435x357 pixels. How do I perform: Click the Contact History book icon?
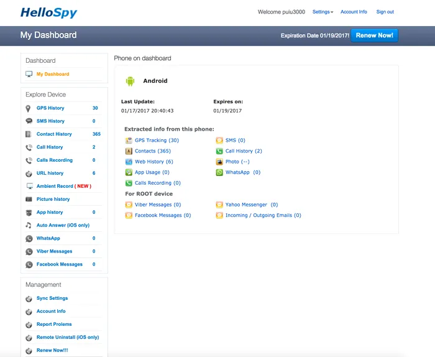[29, 134]
